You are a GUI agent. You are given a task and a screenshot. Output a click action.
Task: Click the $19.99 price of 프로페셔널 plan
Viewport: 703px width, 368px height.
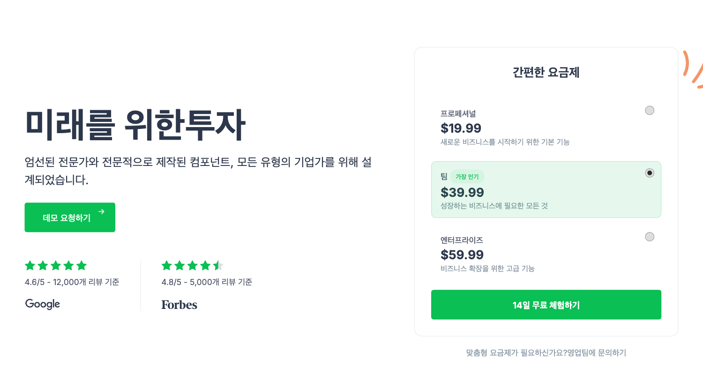[x=461, y=128]
